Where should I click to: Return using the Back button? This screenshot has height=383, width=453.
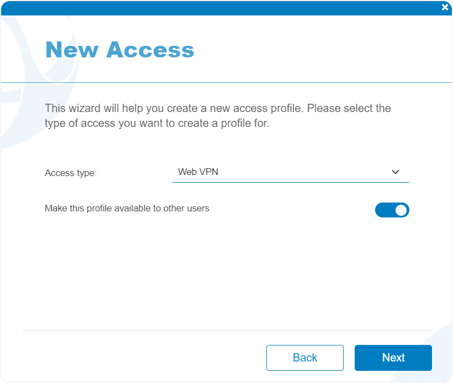[x=305, y=358]
